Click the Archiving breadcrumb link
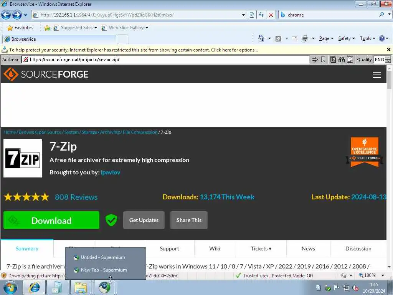393x295 pixels. (x=110, y=132)
